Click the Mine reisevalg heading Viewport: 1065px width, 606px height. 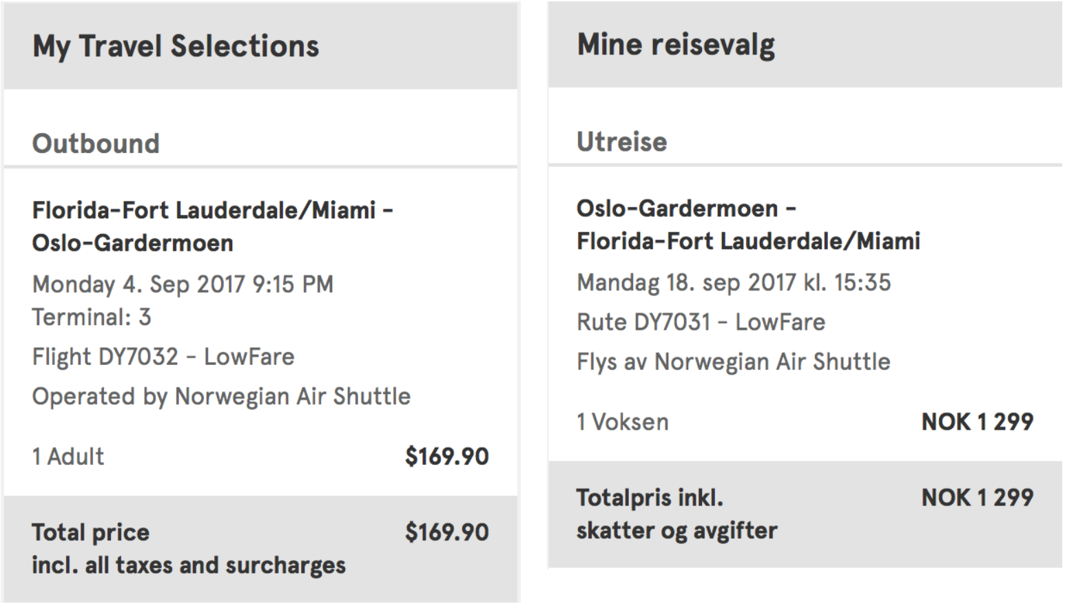(x=676, y=45)
